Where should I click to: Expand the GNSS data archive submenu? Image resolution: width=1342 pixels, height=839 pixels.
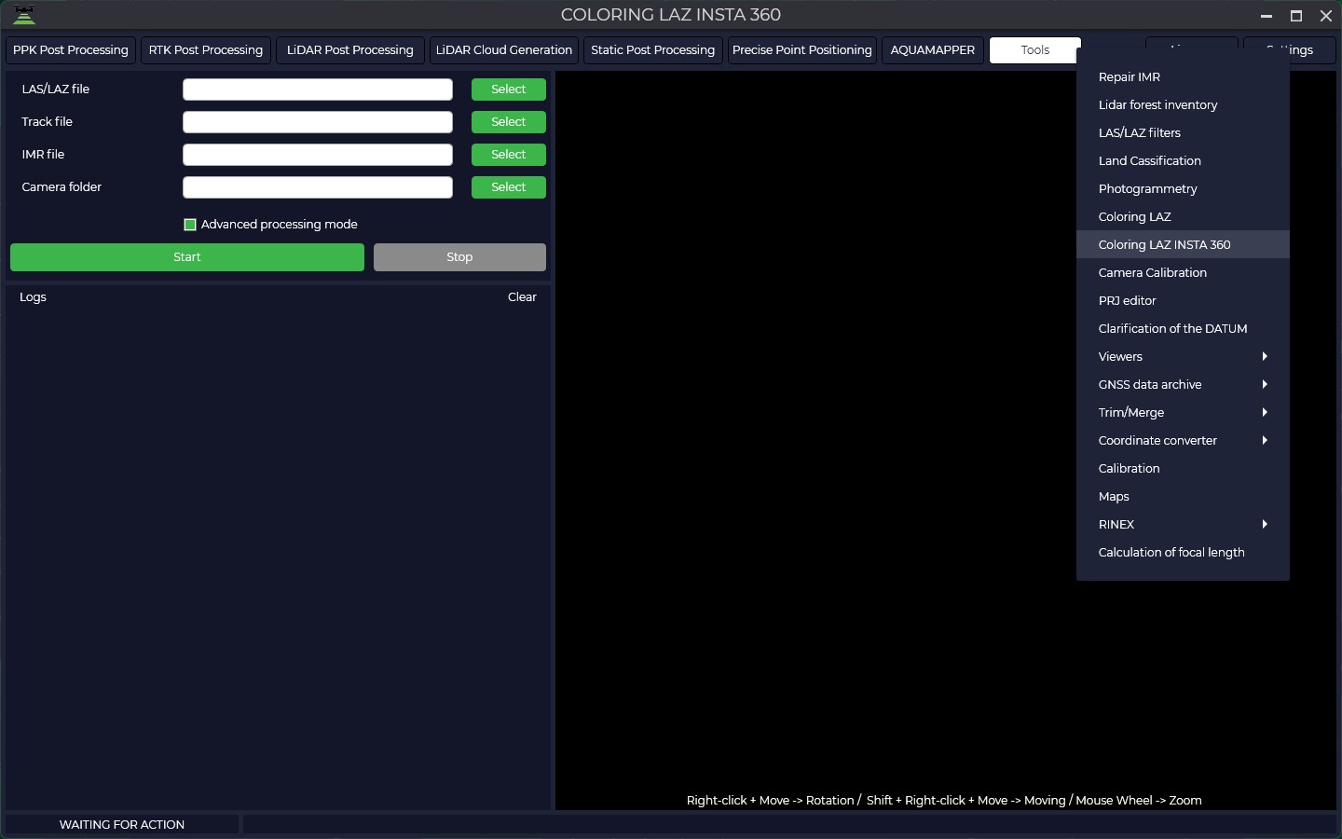[x=1182, y=384]
